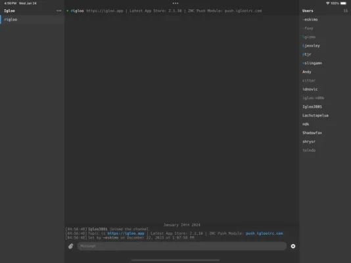Tap the three-dot multitasking menu at top
The width and height of the screenshot is (351, 263).
pyautogui.click(x=175, y=3)
